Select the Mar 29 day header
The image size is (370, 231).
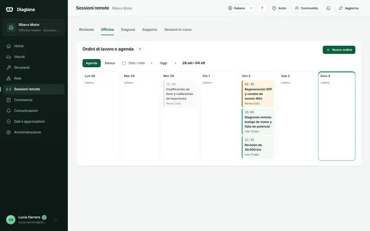click(x=129, y=76)
